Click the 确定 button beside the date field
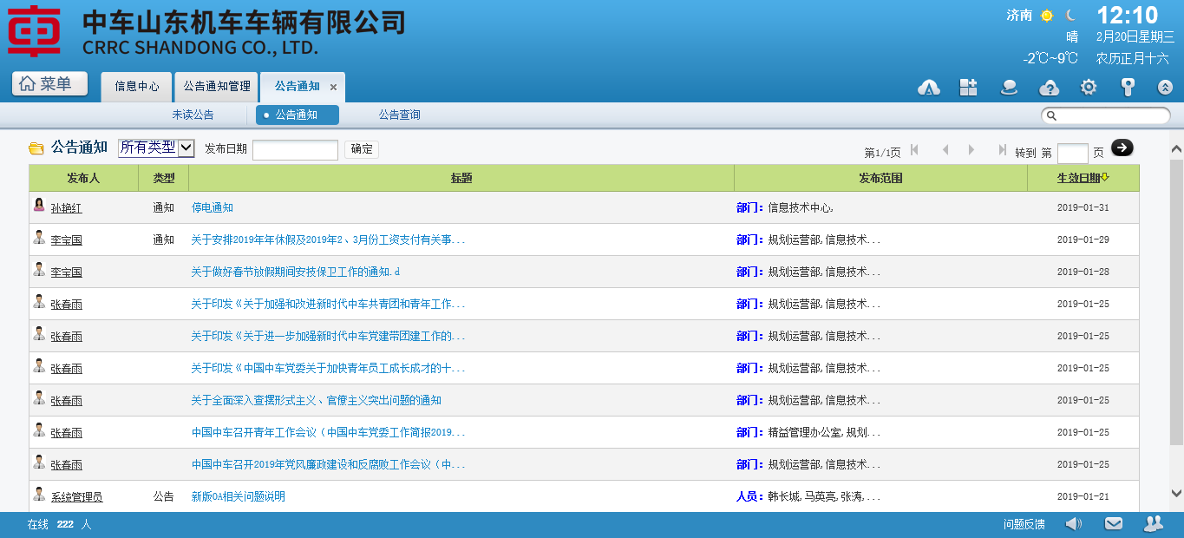1184x538 pixels. click(362, 149)
